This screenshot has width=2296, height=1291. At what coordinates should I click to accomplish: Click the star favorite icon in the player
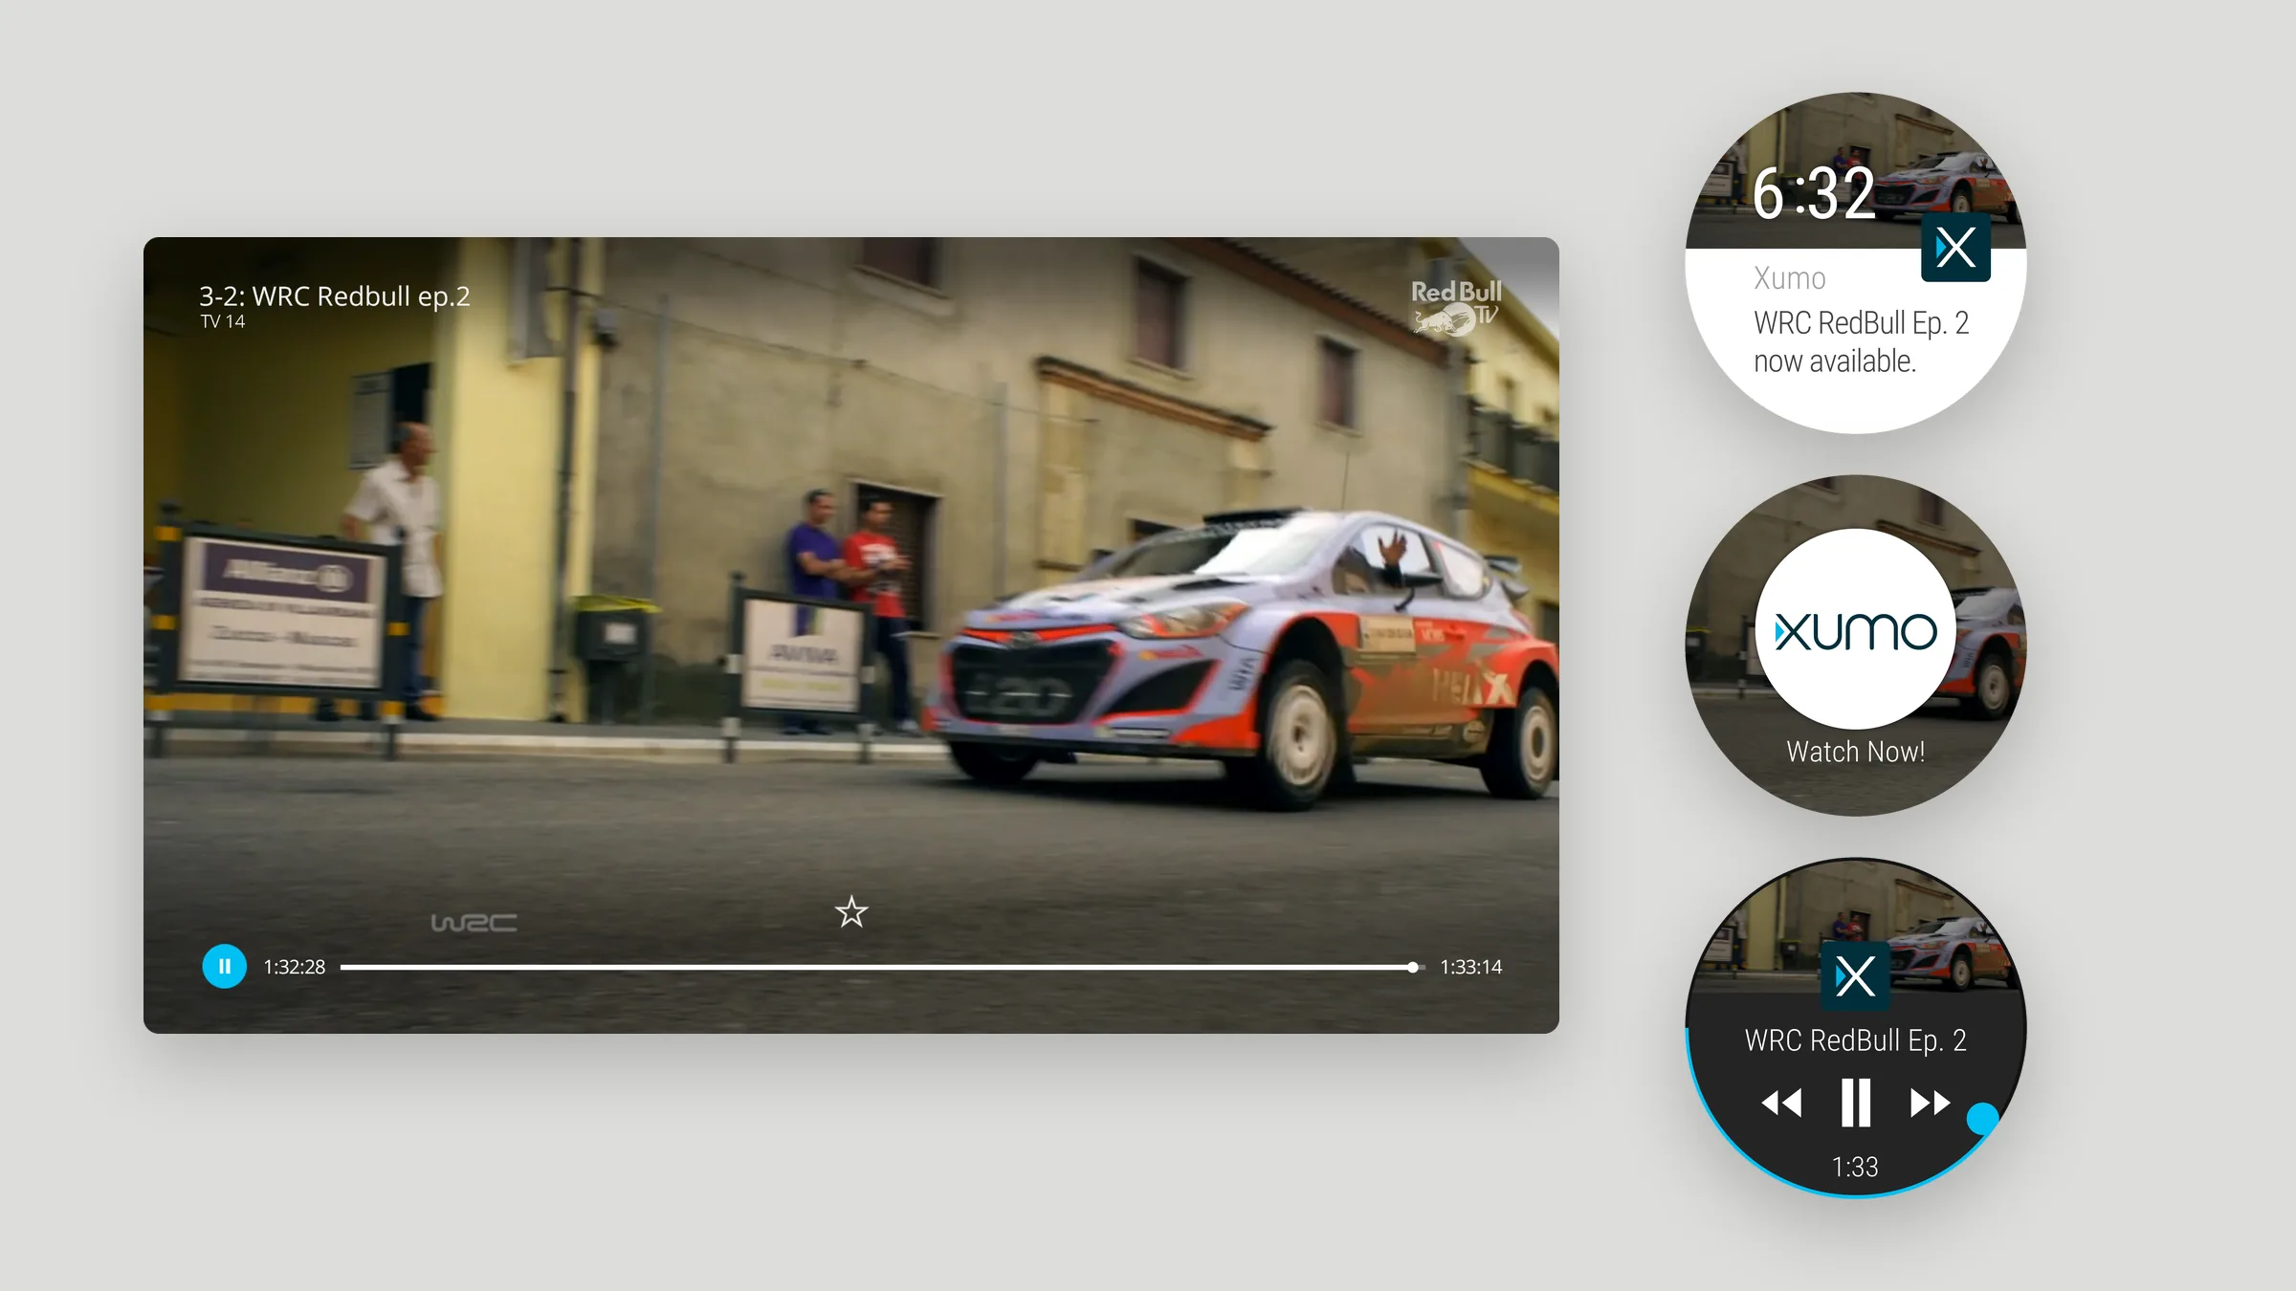pyautogui.click(x=851, y=912)
